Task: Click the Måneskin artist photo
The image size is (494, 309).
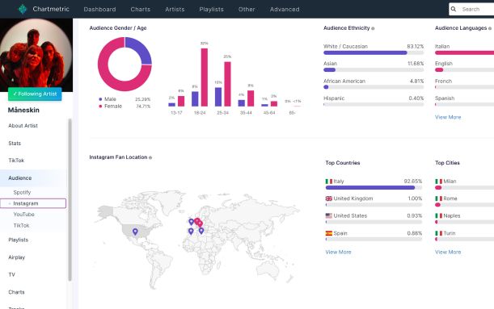Action: click(36, 55)
